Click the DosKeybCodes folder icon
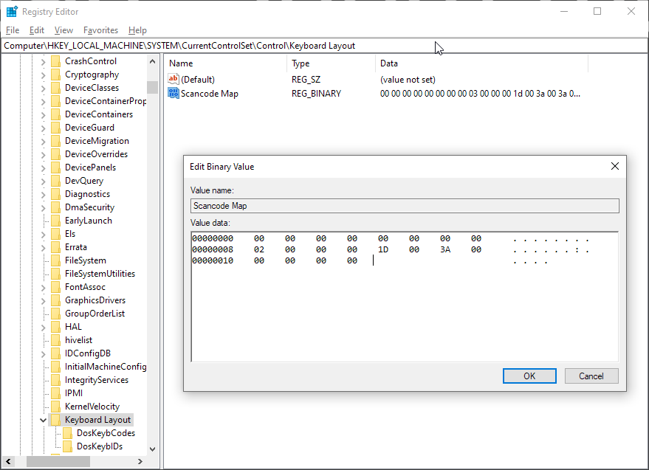 67,433
